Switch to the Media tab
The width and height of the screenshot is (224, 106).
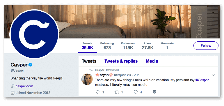click(152, 61)
